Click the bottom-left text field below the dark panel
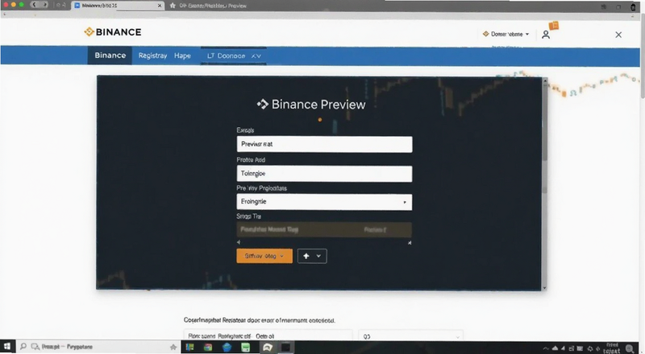The image size is (645, 354). (x=268, y=335)
